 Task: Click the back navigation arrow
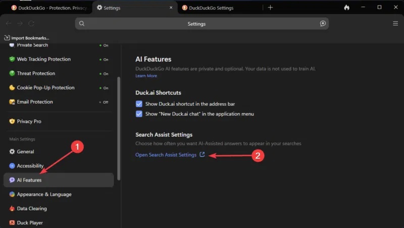click(9, 23)
